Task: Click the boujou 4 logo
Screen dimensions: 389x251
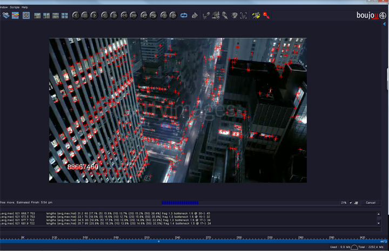Action: [371, 15]
